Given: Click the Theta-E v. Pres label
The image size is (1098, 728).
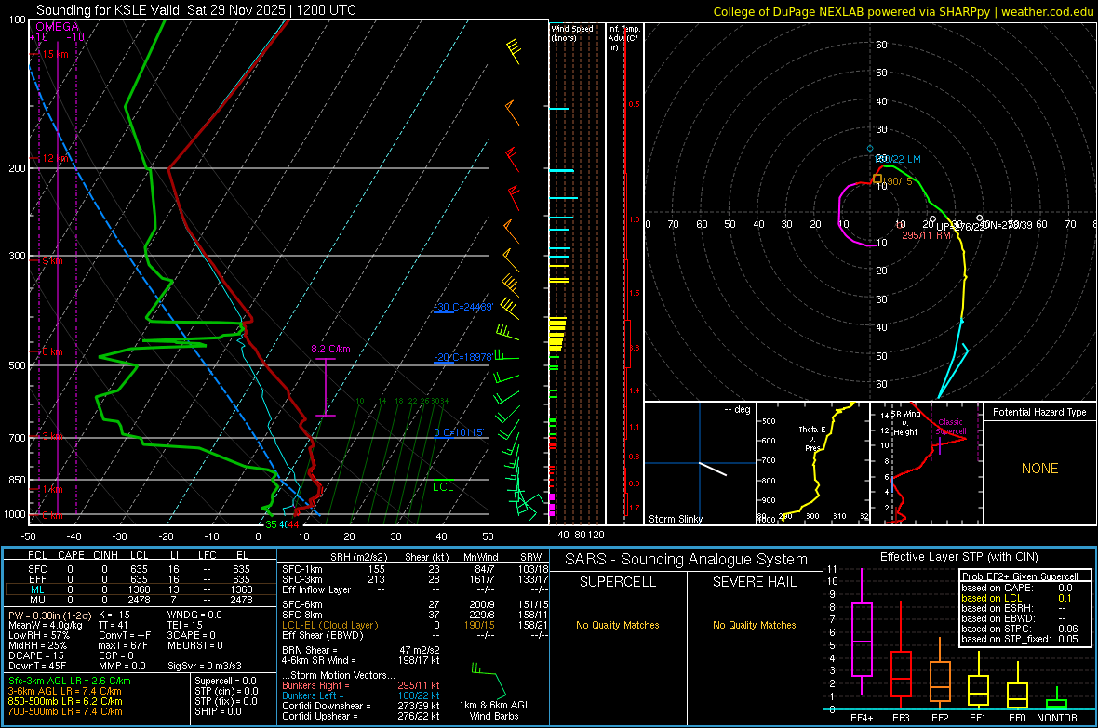Looking at the screenshot, I should click(x=811, y=438).
